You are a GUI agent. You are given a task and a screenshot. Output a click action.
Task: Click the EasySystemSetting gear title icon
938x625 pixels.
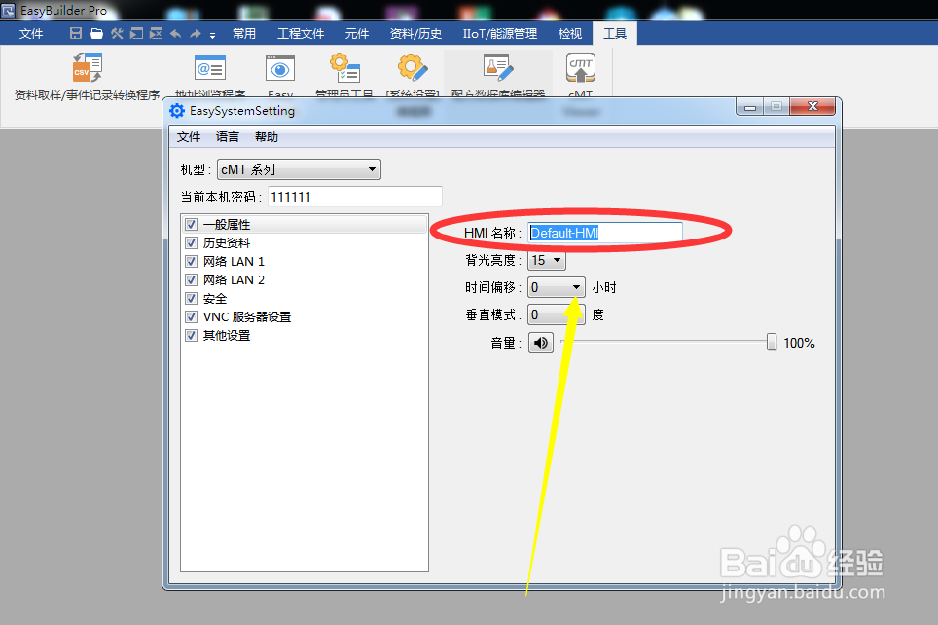(x=177, y=111)
